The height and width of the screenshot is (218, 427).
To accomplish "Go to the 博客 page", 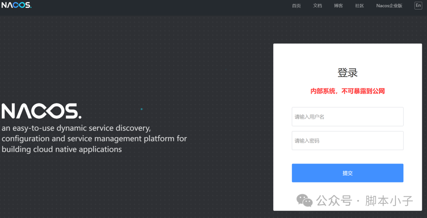I will [338, 6].
